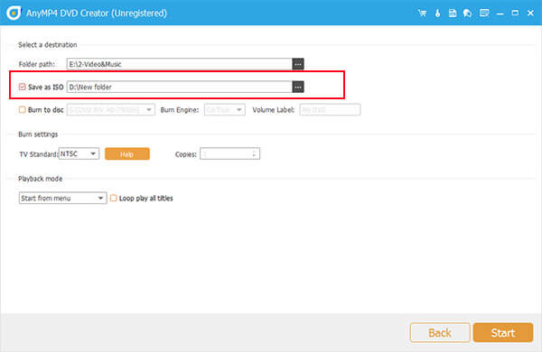Viewport: 542px width, 352px height.
Task: Open the Start from menu playback dropdown
Action: 62,198
